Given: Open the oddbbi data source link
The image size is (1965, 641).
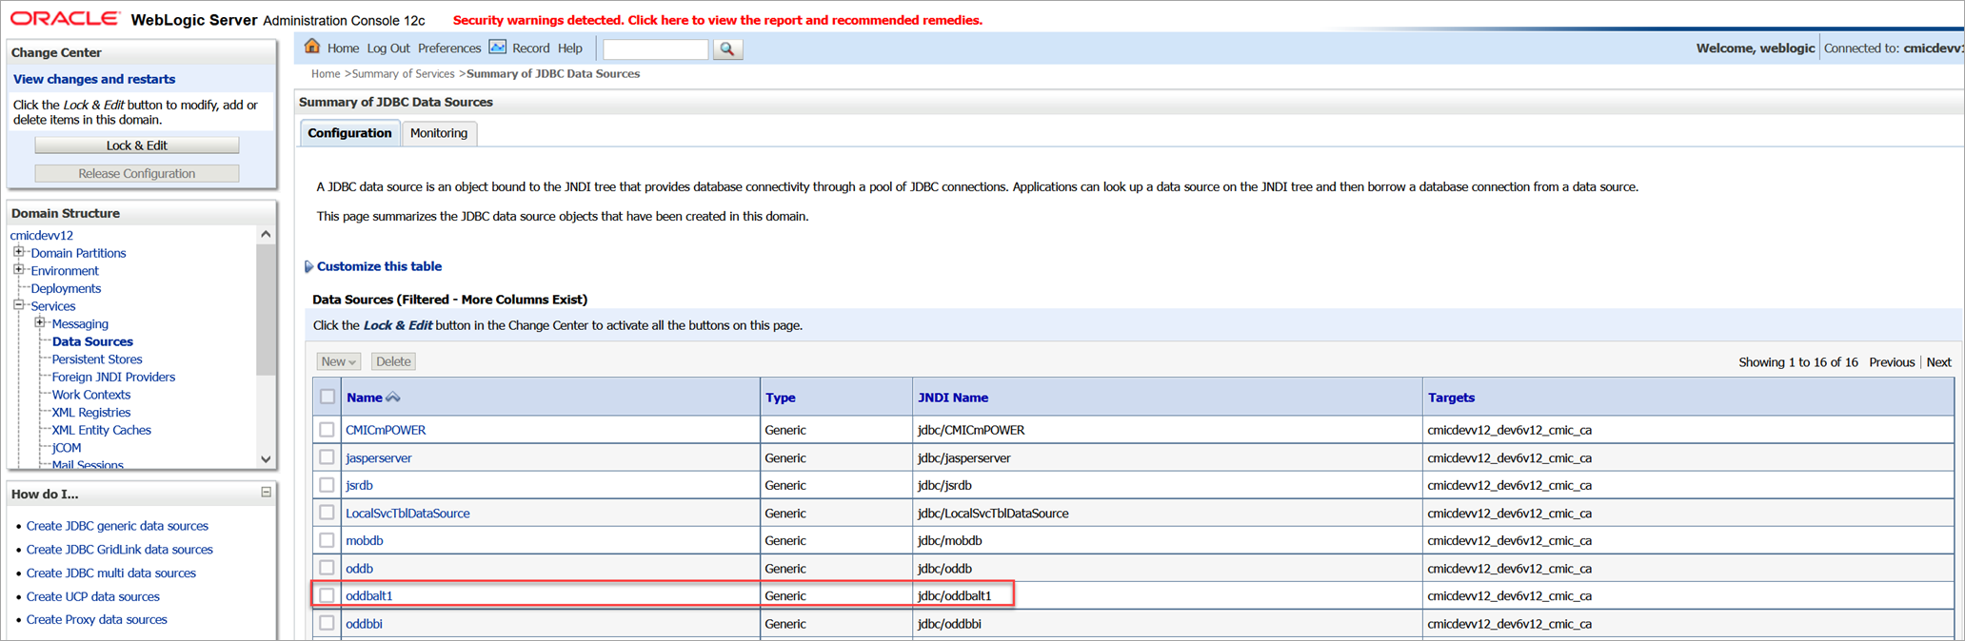Looking at the screenshot, I should pos(364,624).
